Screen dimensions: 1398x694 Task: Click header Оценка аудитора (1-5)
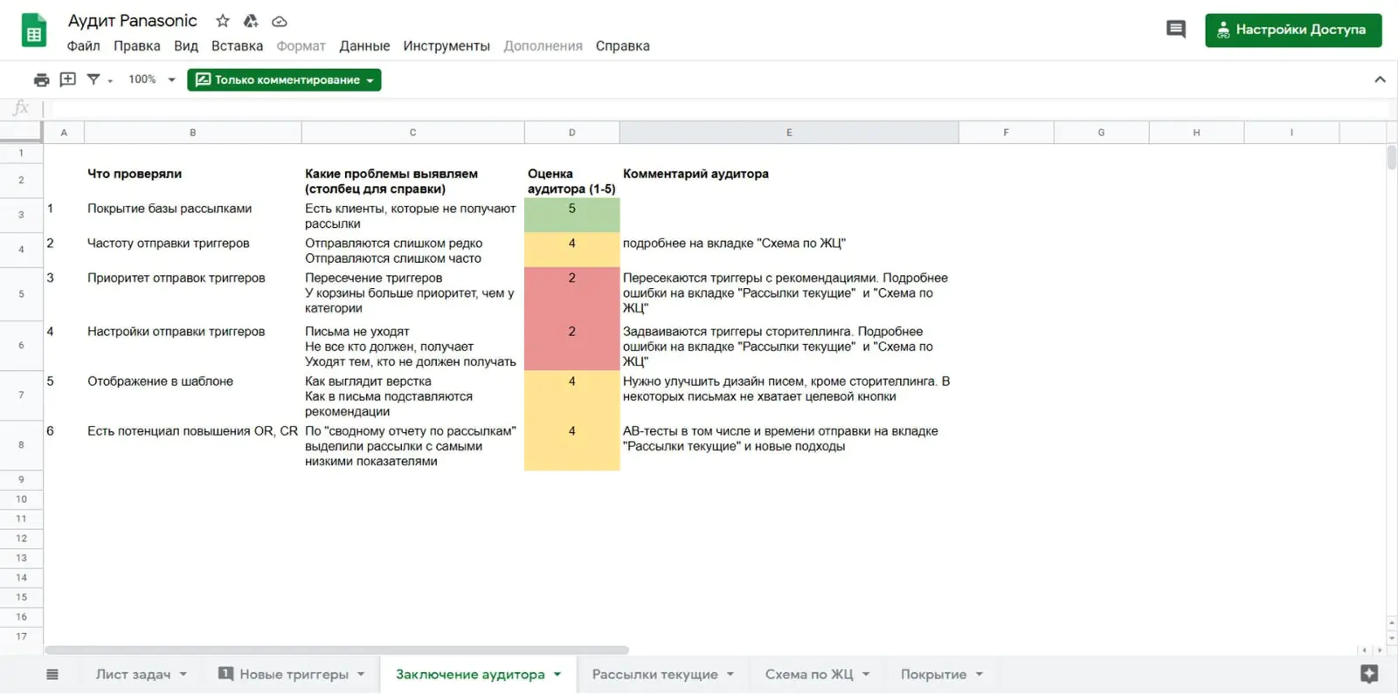571,181
